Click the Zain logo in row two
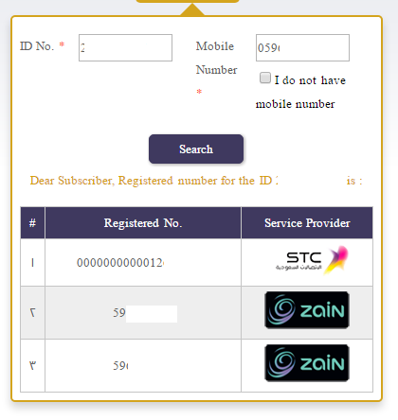Viewport: 398px width, 420px height. (307, 310)
